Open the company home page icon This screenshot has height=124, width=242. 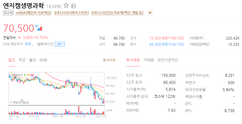[x=73, y=6]
